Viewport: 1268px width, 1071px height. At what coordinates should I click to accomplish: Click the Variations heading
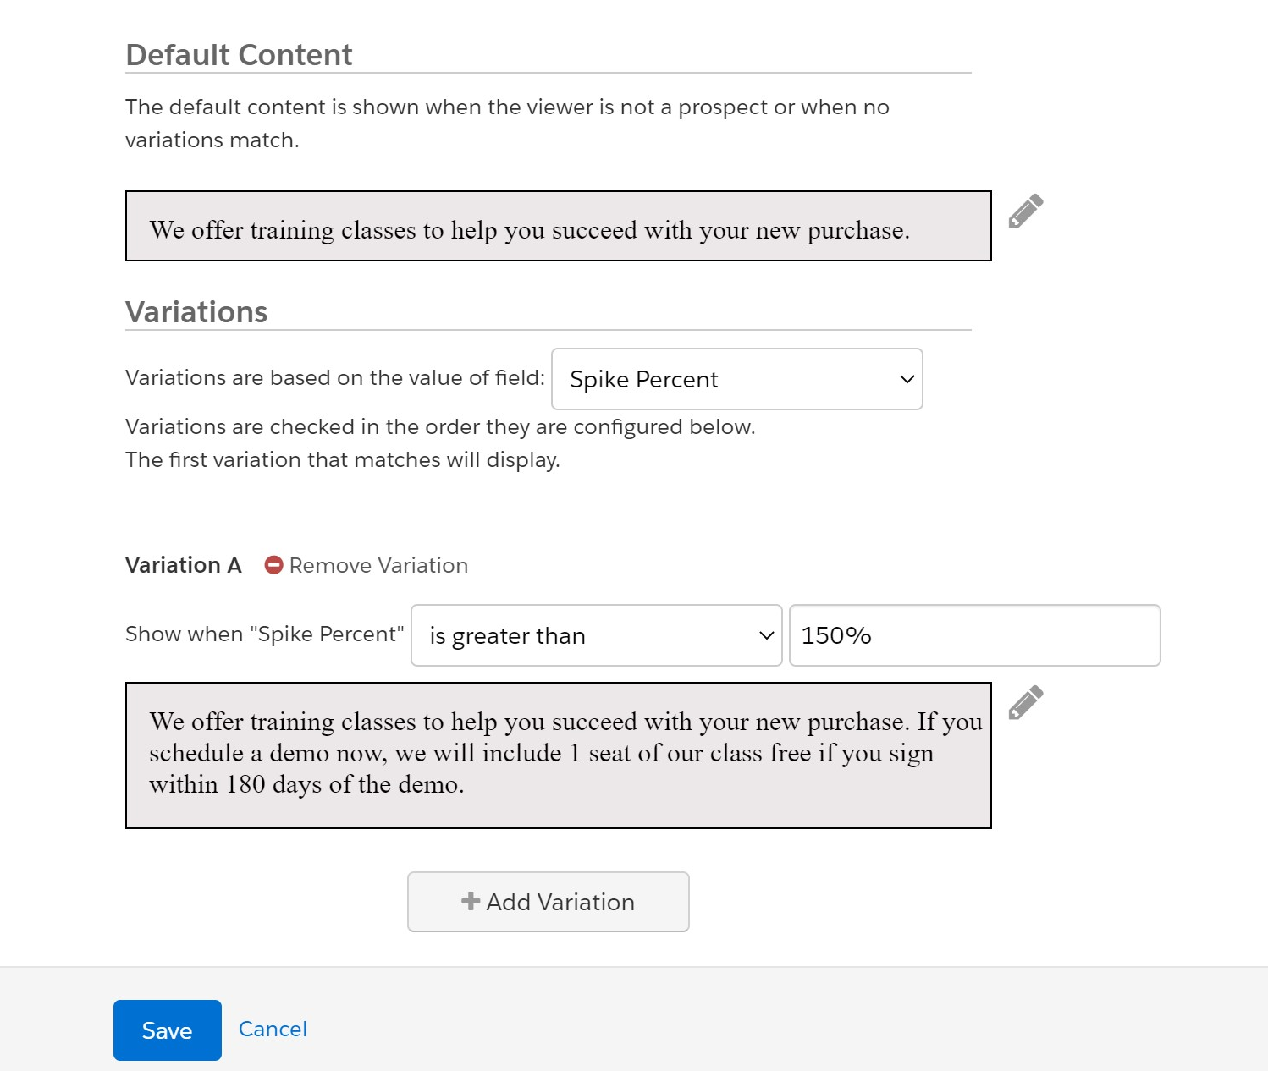tap(196, 312)
